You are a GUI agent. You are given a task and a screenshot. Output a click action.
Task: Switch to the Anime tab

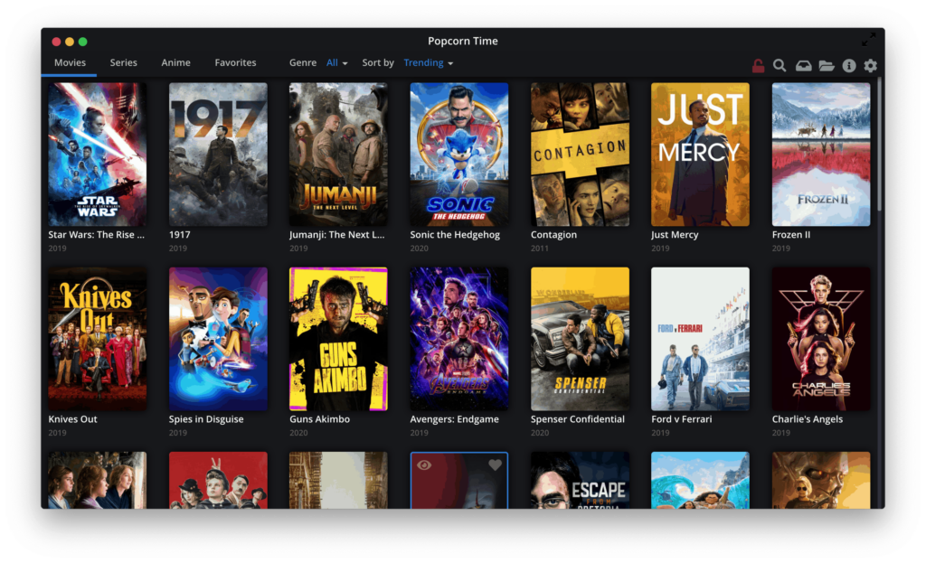pyautogui.click(x=175, y=62)
